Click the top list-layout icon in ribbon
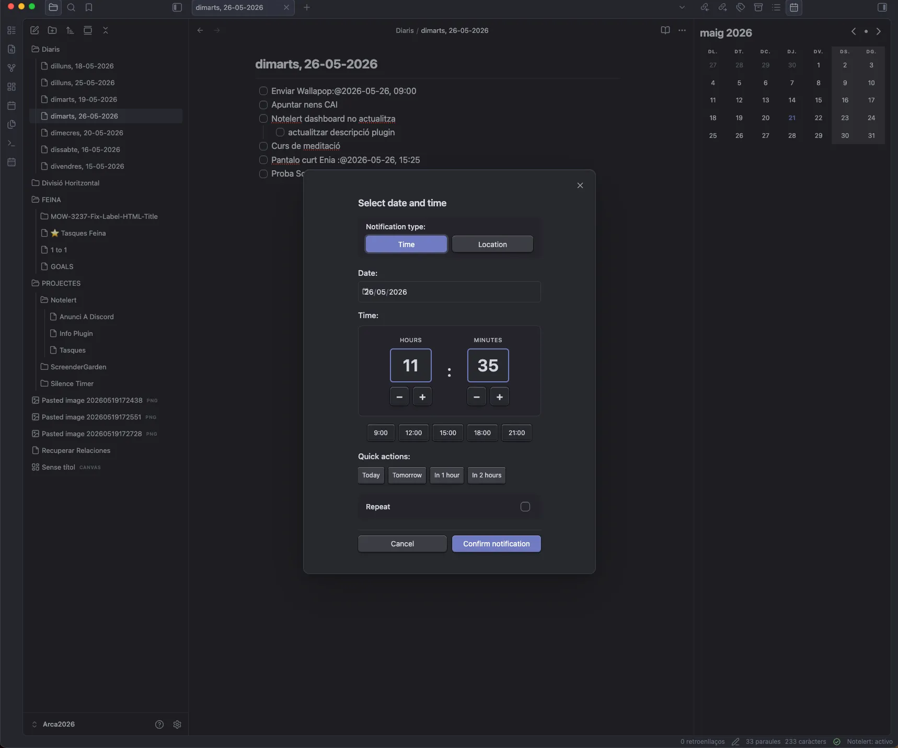Image resolution: width=898 pixels, height=748 pixels. [x=11, y=30]
